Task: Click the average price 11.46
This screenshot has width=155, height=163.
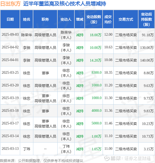Action: pyautogui.click(x=108, y=123)
